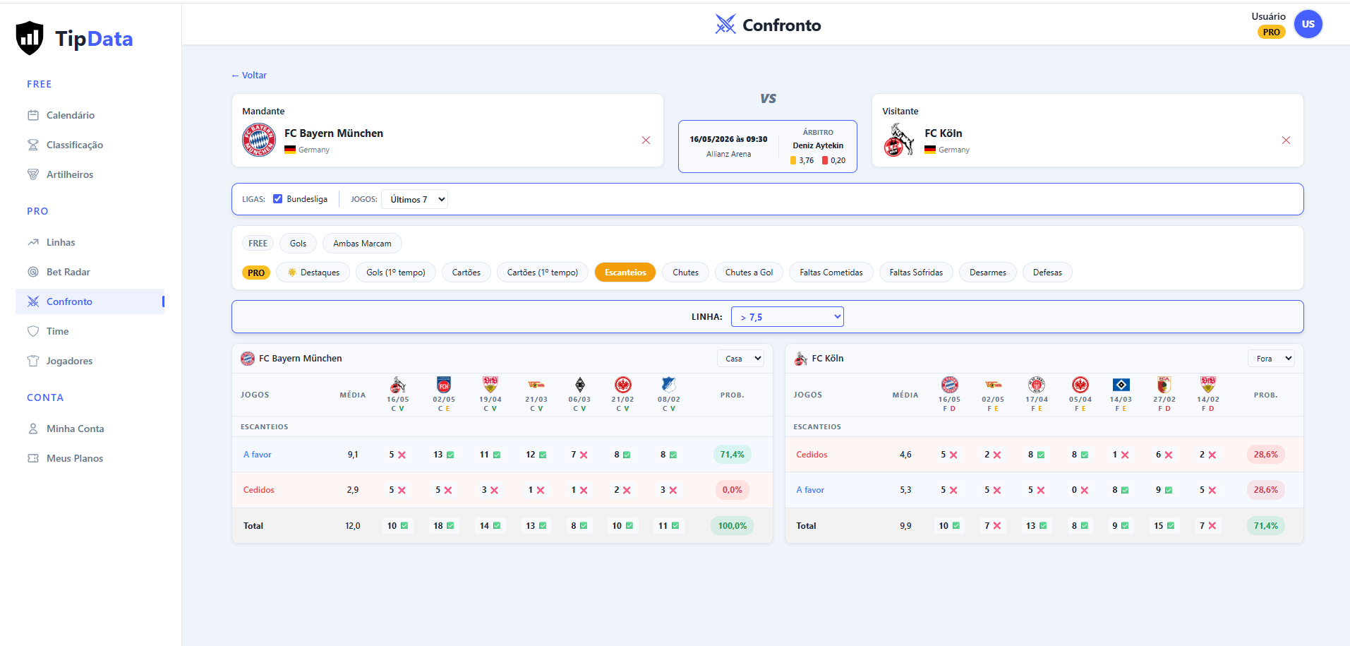
Task: Click the Jogadores shirt icon
Action: pyautogui.click(x=33, y=361)
